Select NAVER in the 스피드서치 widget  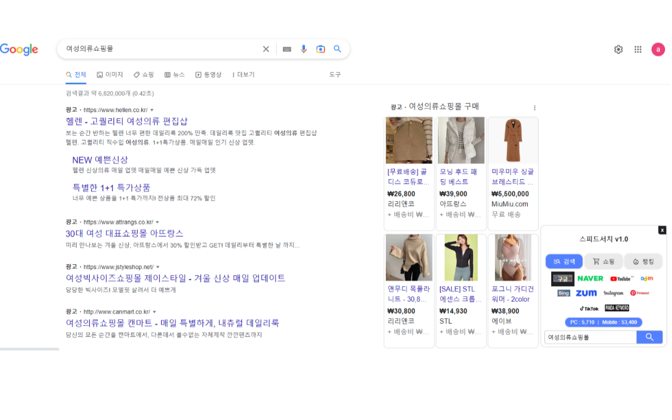[x=590, y=278]
